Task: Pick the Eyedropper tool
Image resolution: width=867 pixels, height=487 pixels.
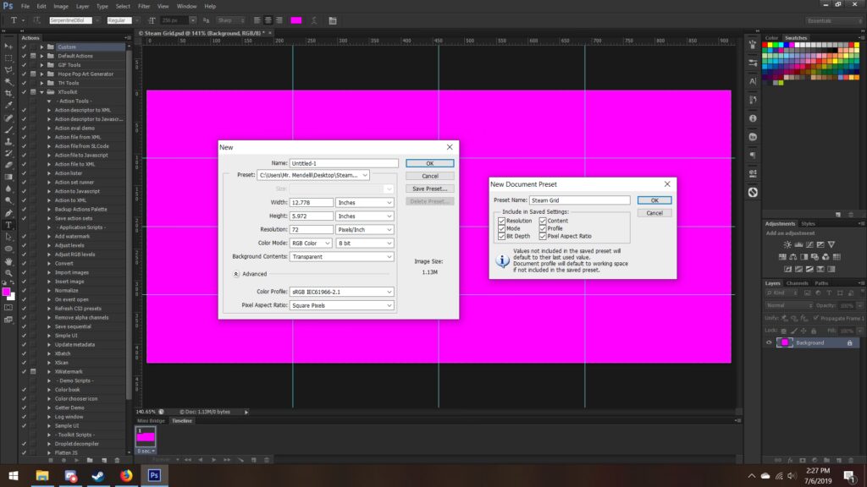Action: (8, 106)
